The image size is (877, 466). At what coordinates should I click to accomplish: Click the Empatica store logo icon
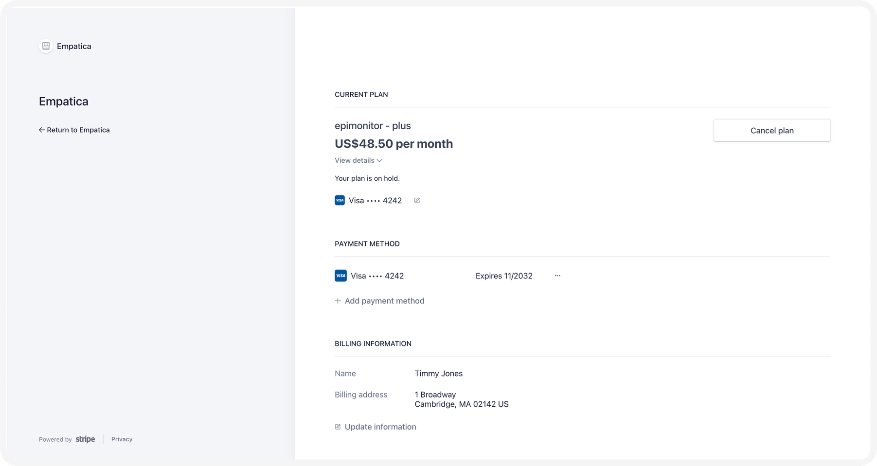[46, 46]
